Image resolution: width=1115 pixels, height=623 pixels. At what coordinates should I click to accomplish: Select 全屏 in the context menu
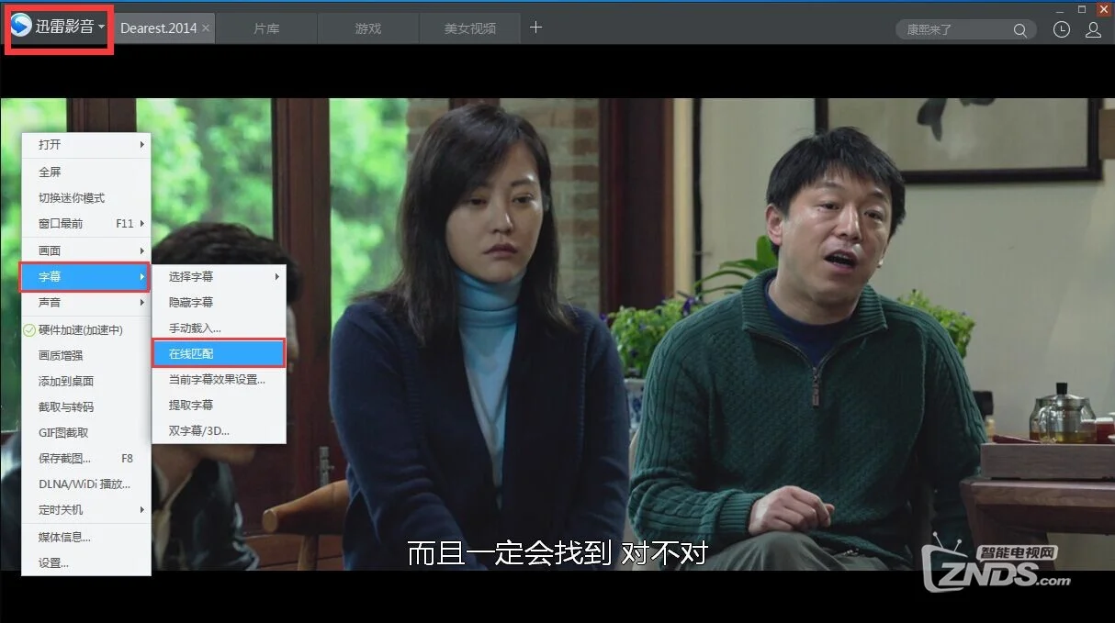pos(86,172)
